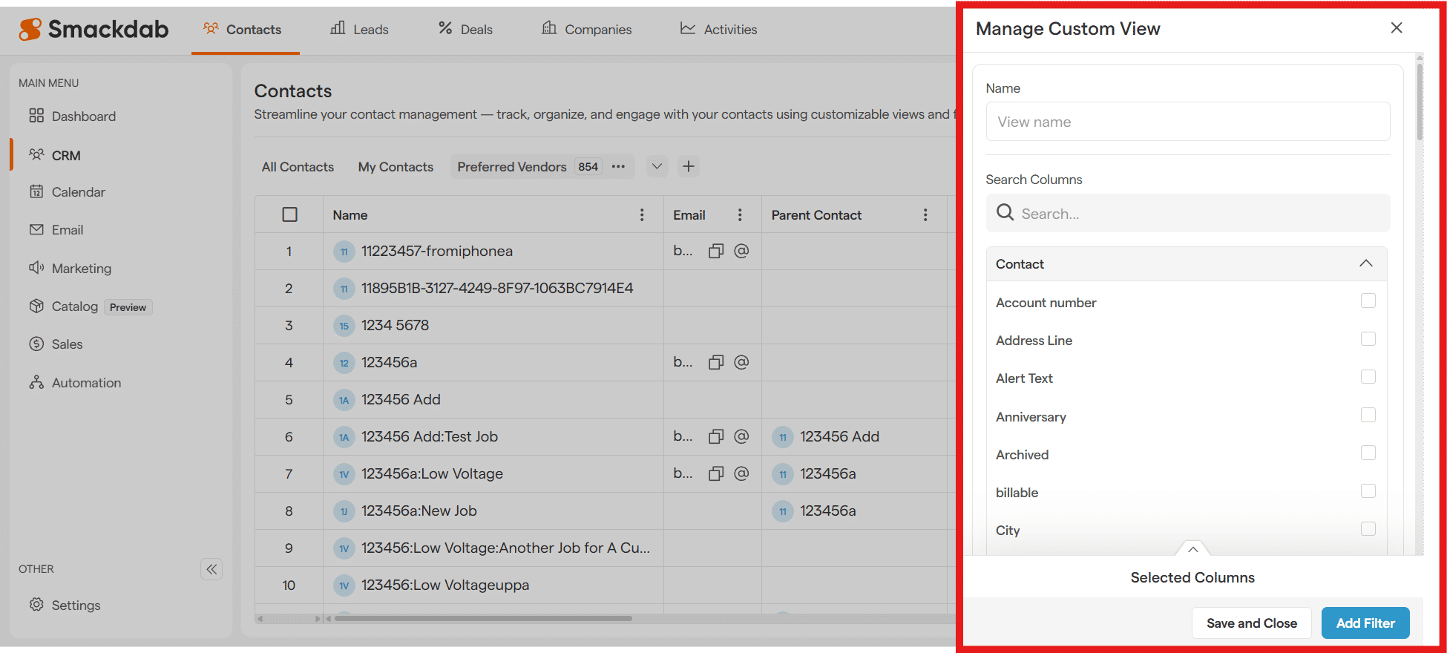Open the Preferred Vendors three-dot options
The height and width of the screenshot is (653, 1447).
point(618,167)
